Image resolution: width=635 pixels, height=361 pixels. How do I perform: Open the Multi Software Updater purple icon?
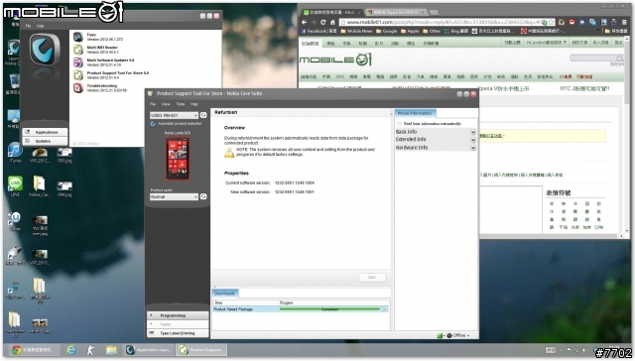tap(78, 62)
